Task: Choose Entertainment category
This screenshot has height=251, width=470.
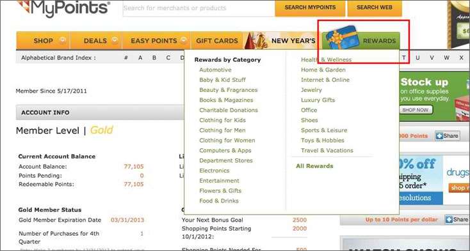Action: 220,181
